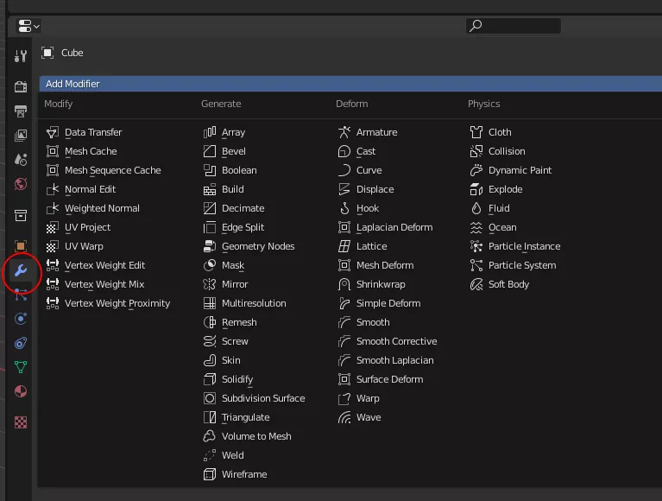Open the View Layer properties icon
The height and width of the screenshot is (501, 662).
[21, 136]
